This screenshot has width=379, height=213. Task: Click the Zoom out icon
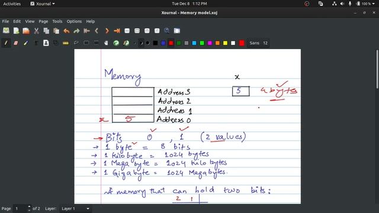pyautogui.click(x=127, y=31)
